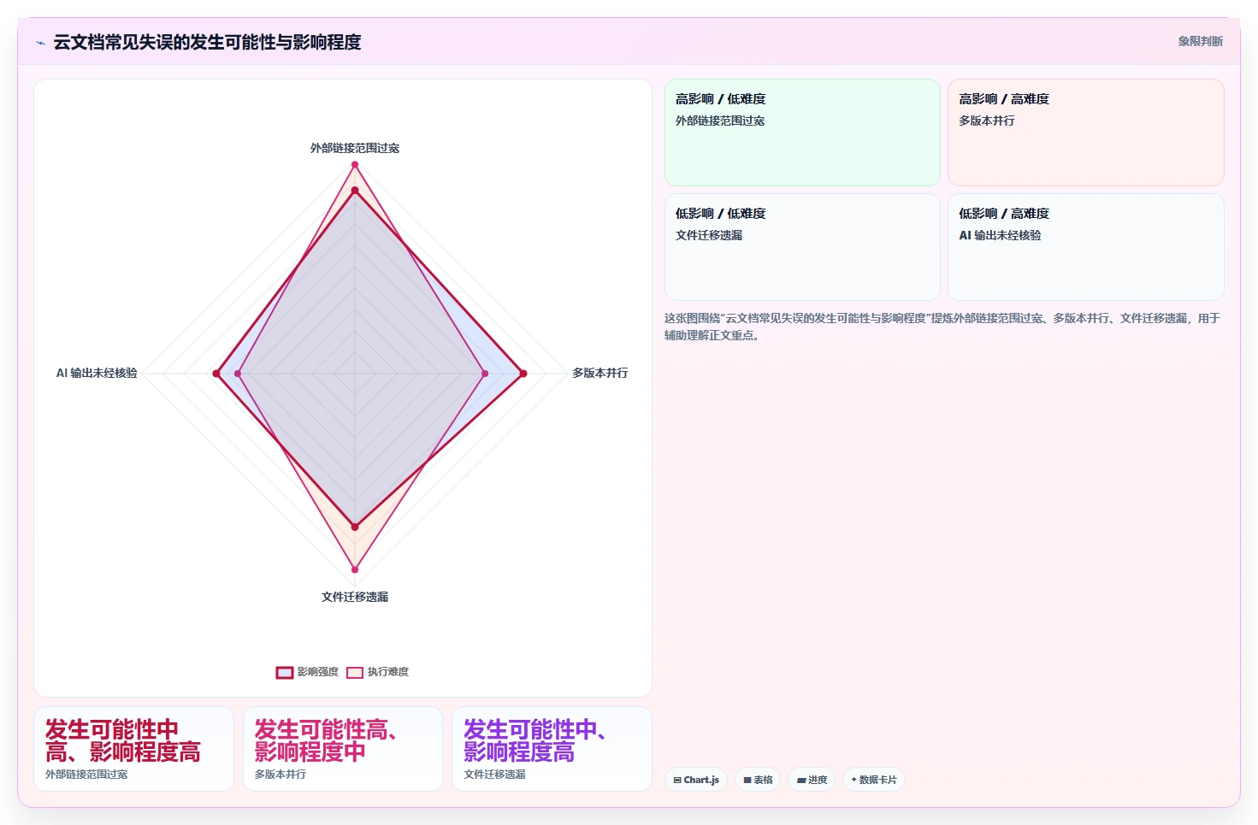Open the 高影响 / 低难度 quadrant card
1258x825 pixels.
pyautogui.click(x=802, y=133)
